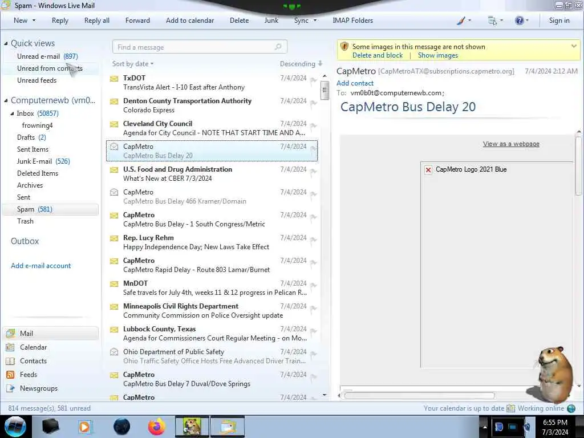Click Sign in button
The image size is (584, 438).
[x=559, y=21]
